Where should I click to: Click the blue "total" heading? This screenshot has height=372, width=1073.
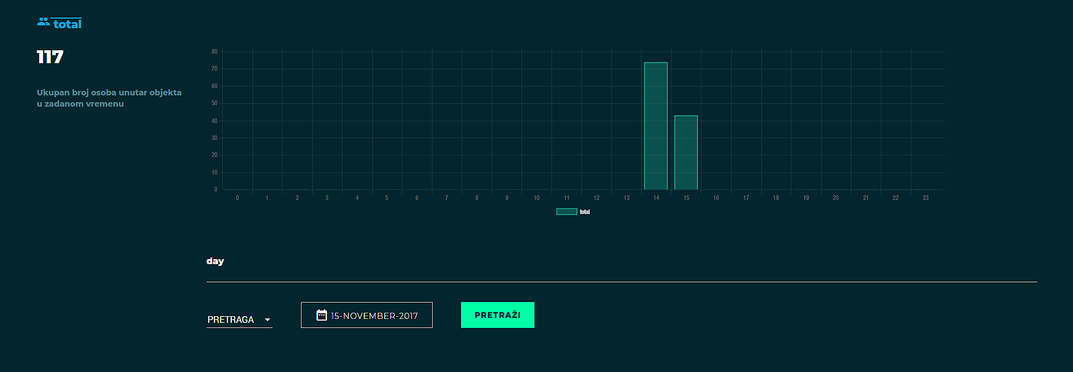(x=67, y=24)
